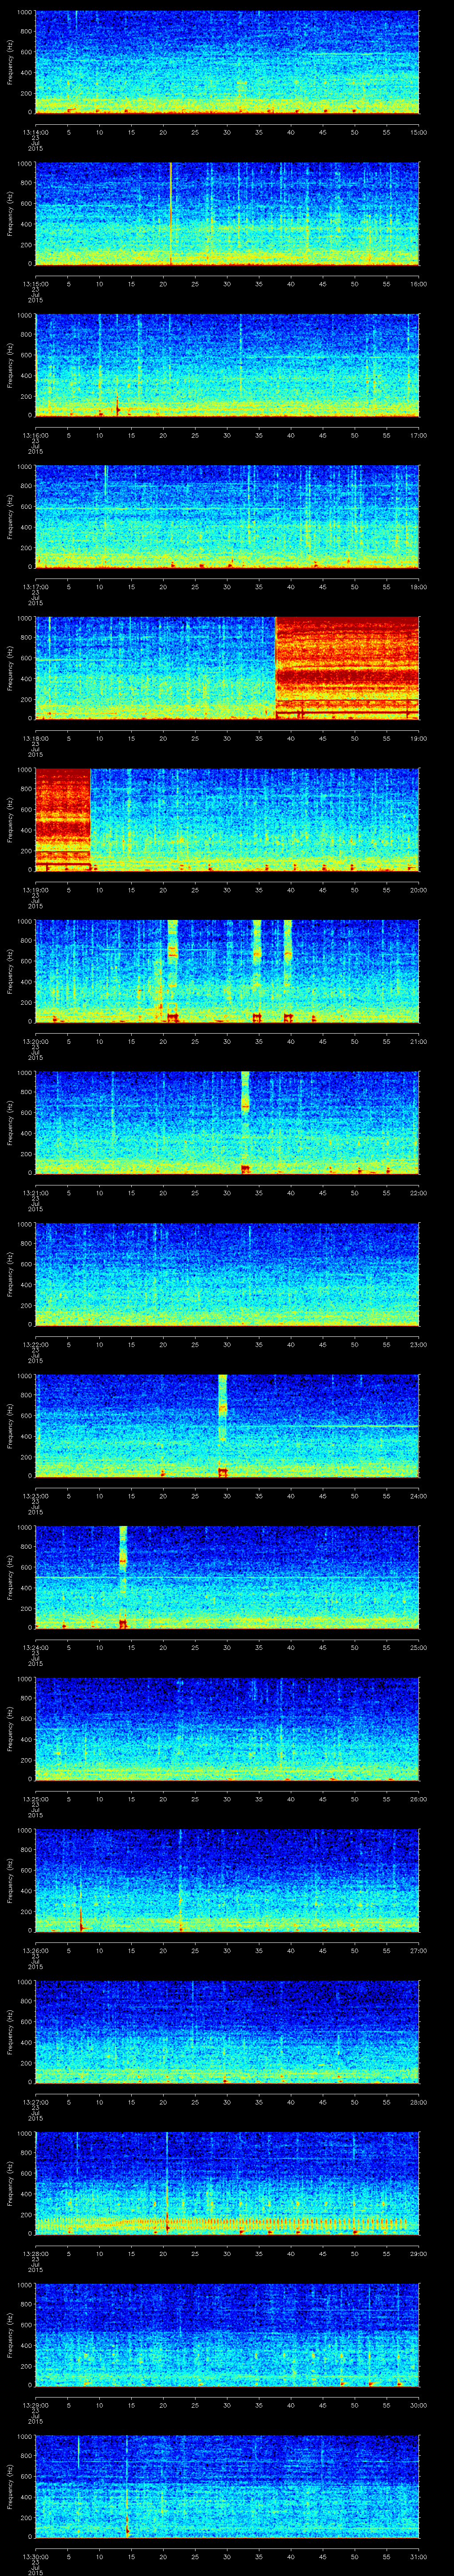454x2576 pixels.
Task: Click the burst near 21 seconds in 13:20:00 spectrogram
Action: click(172, 971)
